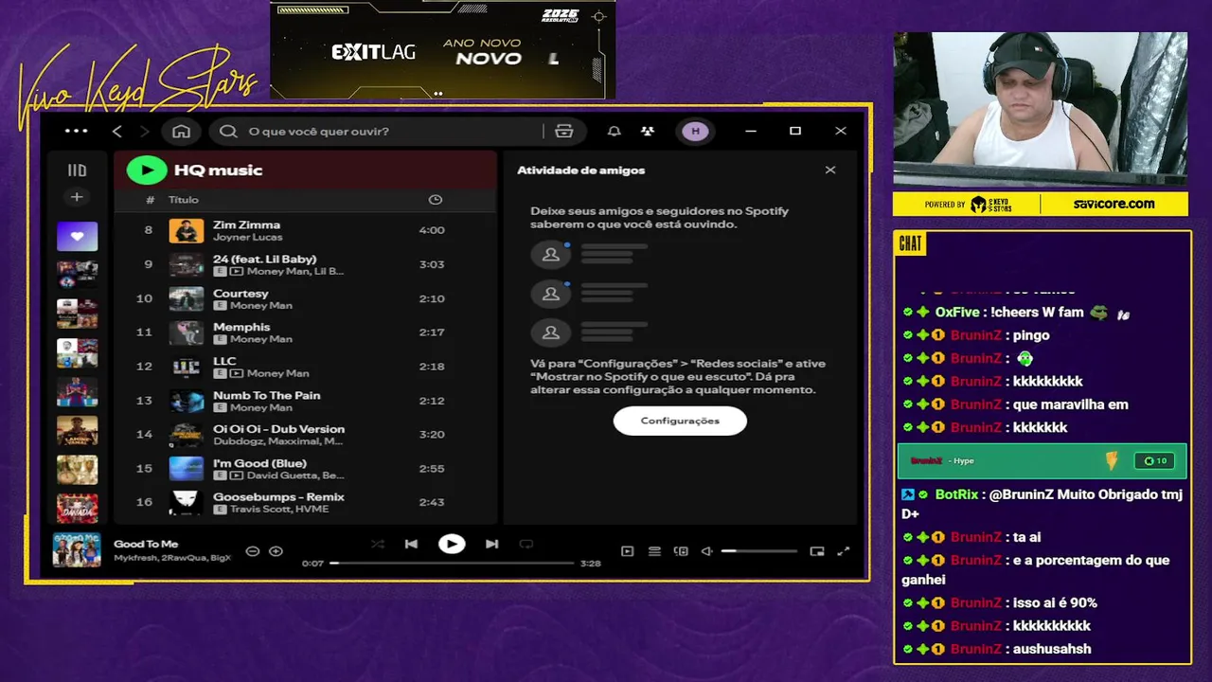Open Dubdogz, Maxximal artist link
This screenshot has width=1212, height=682.
[278, 441]
